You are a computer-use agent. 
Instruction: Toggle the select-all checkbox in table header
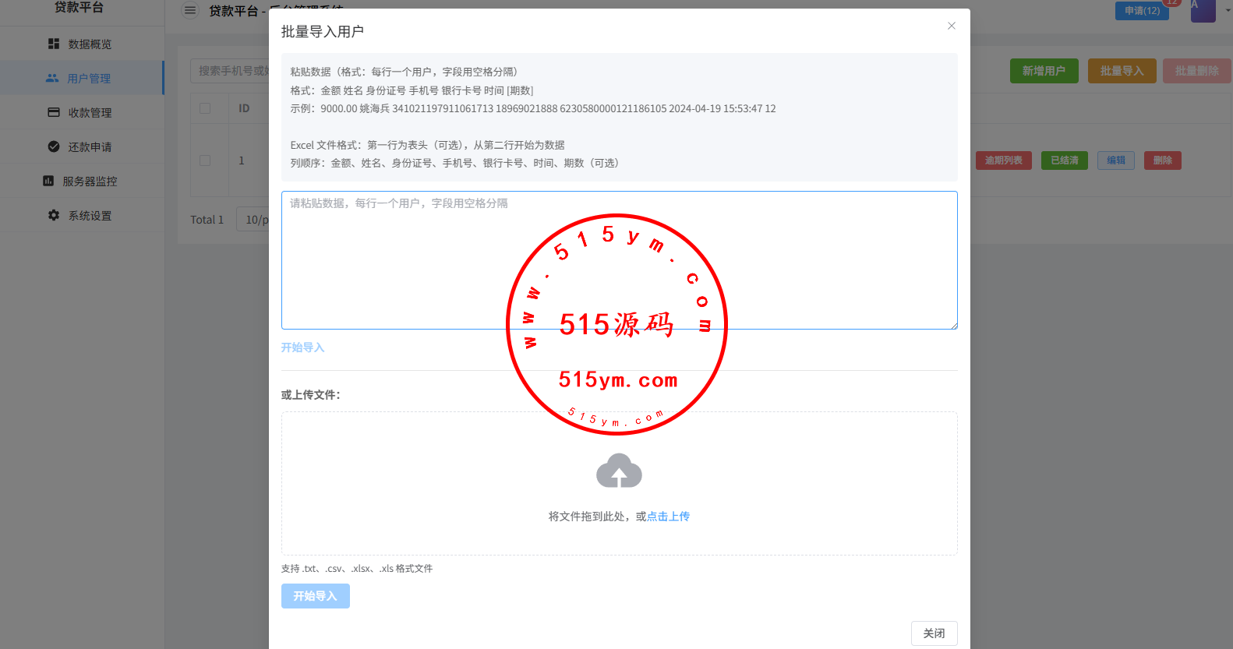pyautogui.click(x=205, y=108)
